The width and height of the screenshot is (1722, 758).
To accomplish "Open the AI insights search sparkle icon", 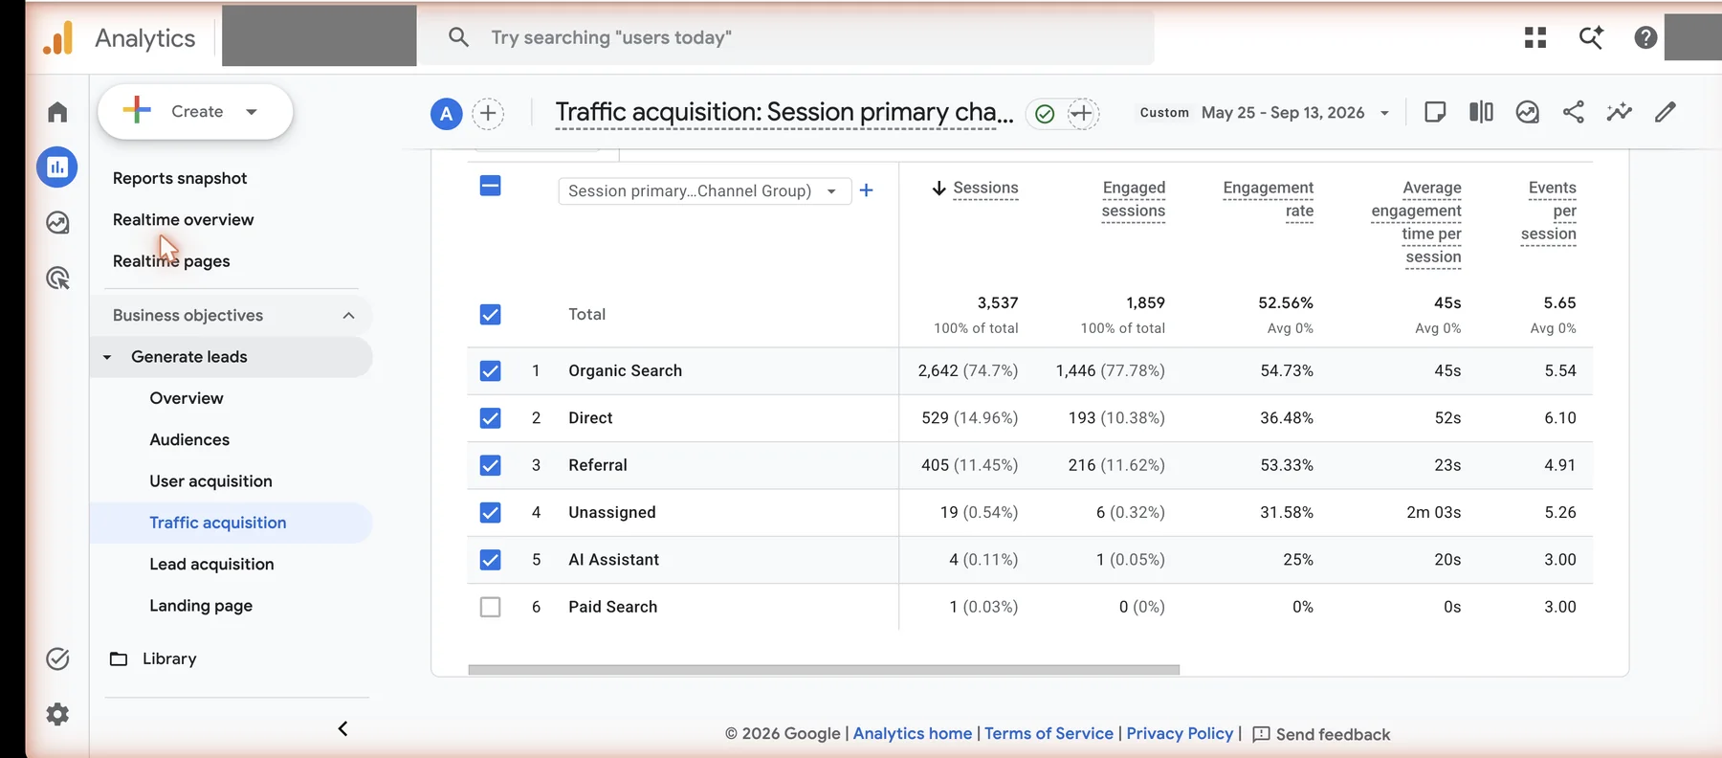I will coord(1591,37).
